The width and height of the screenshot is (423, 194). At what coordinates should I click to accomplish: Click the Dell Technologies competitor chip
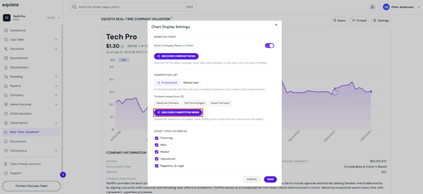click(x=195, y=103)
